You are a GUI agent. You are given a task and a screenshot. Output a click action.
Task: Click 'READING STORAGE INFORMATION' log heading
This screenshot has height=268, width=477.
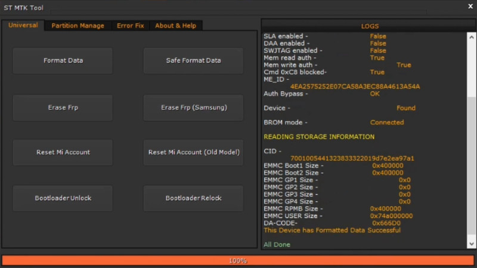pyautogui.click(x=319, y=137)
